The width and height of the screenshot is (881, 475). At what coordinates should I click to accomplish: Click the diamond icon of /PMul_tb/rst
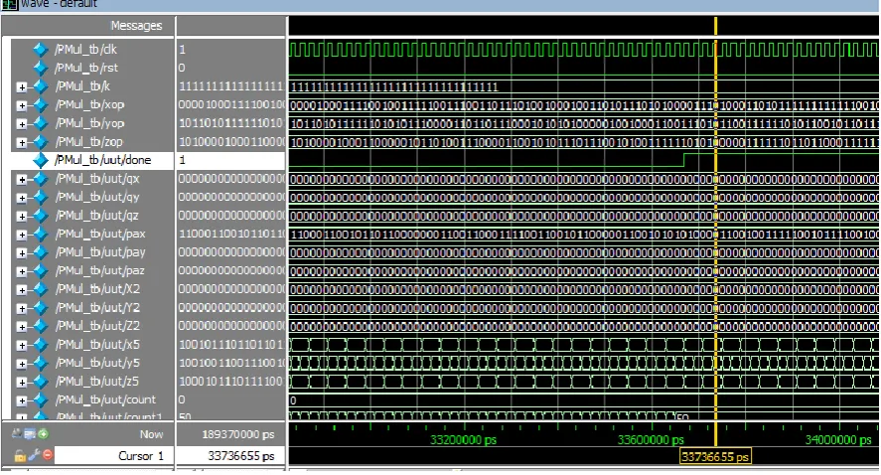pos(41,68)
